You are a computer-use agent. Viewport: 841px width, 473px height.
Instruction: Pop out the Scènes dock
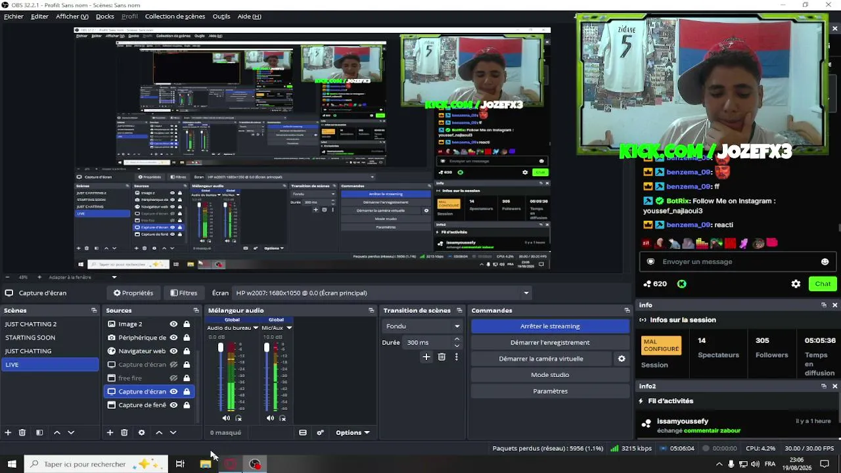[94, 310]
